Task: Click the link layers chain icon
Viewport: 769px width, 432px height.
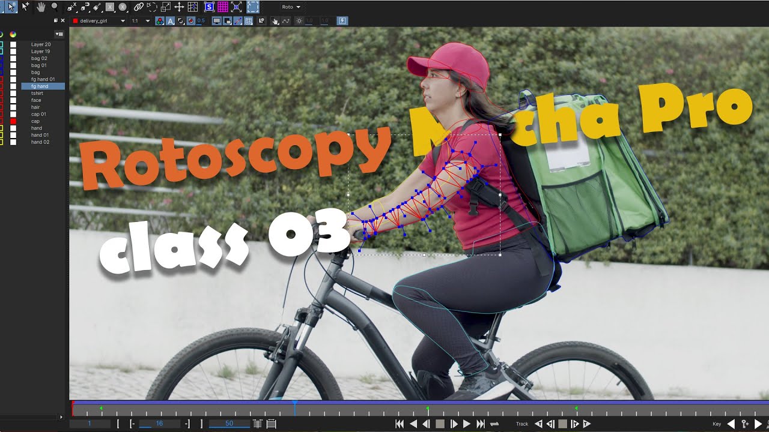Action: pyautogui.click(x=139, y=7)
